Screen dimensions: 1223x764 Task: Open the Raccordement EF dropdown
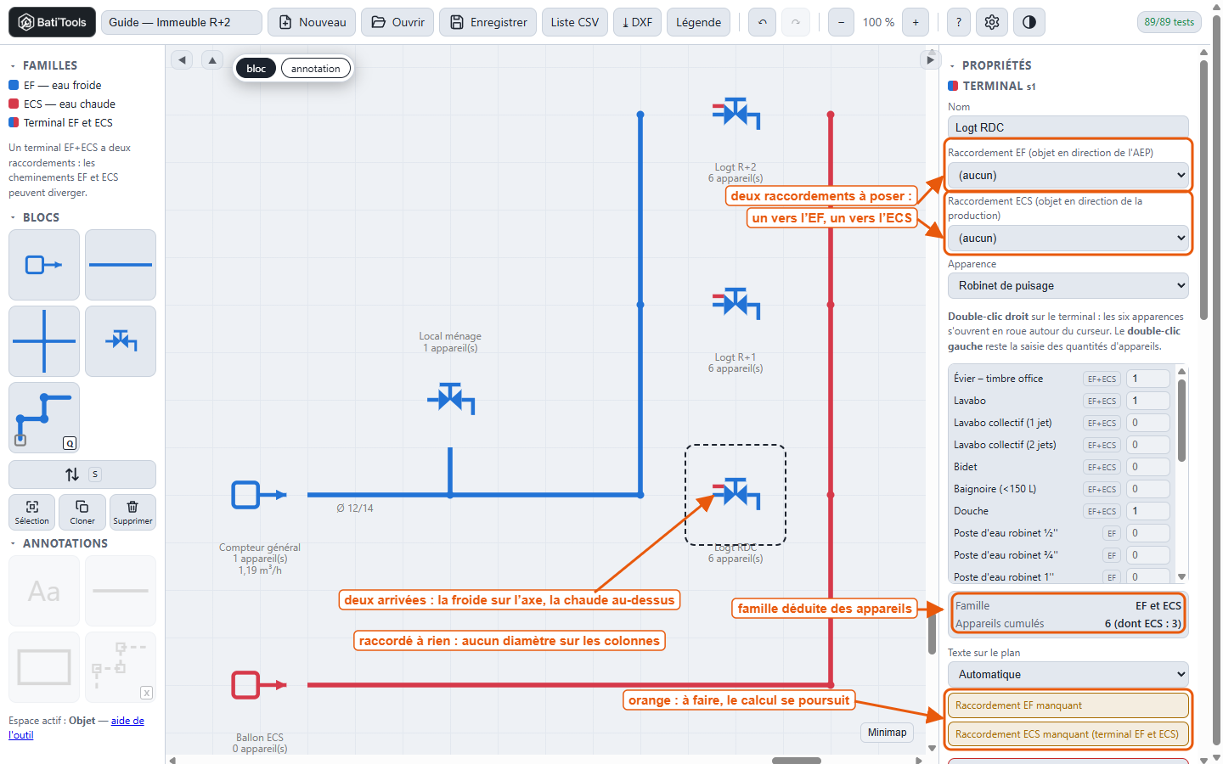tap(1068, 176)
